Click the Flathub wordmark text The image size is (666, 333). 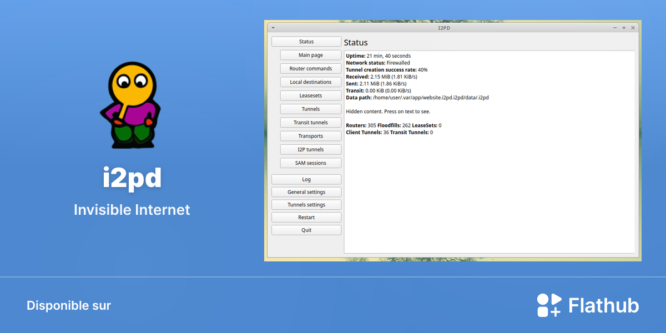coord(604,306)
